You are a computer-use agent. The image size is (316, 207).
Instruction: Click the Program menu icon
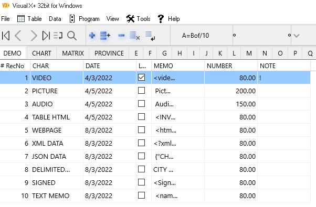click(72, 19)
